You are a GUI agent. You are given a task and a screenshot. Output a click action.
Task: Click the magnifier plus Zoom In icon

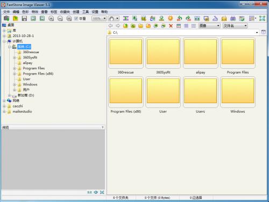(51, 18)
